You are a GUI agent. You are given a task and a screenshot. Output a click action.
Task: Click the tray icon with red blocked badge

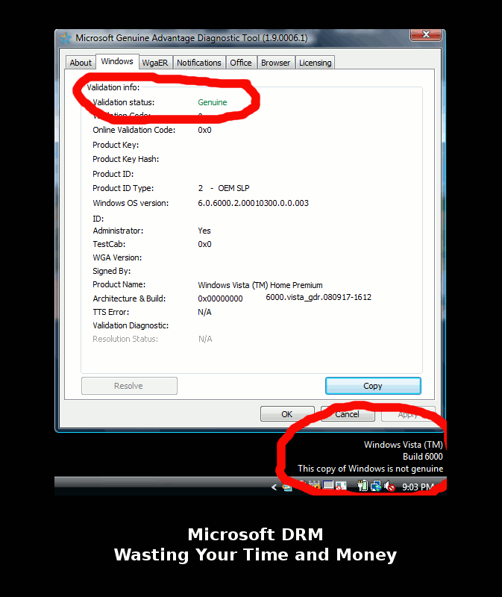(x=341, y=487)
